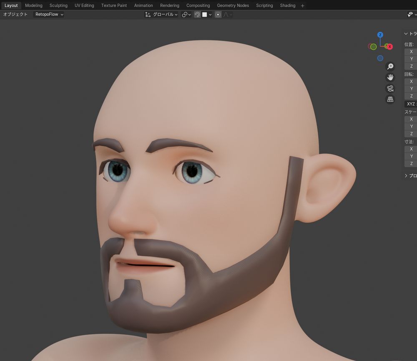Open proportional falloff curve dropdown
Screen dimensions: 417x361
tap(228, 14)
